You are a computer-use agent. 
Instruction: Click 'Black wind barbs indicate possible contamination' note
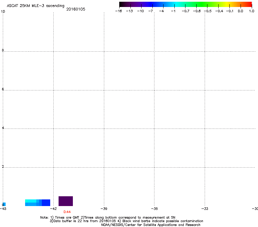coord(163,221)
